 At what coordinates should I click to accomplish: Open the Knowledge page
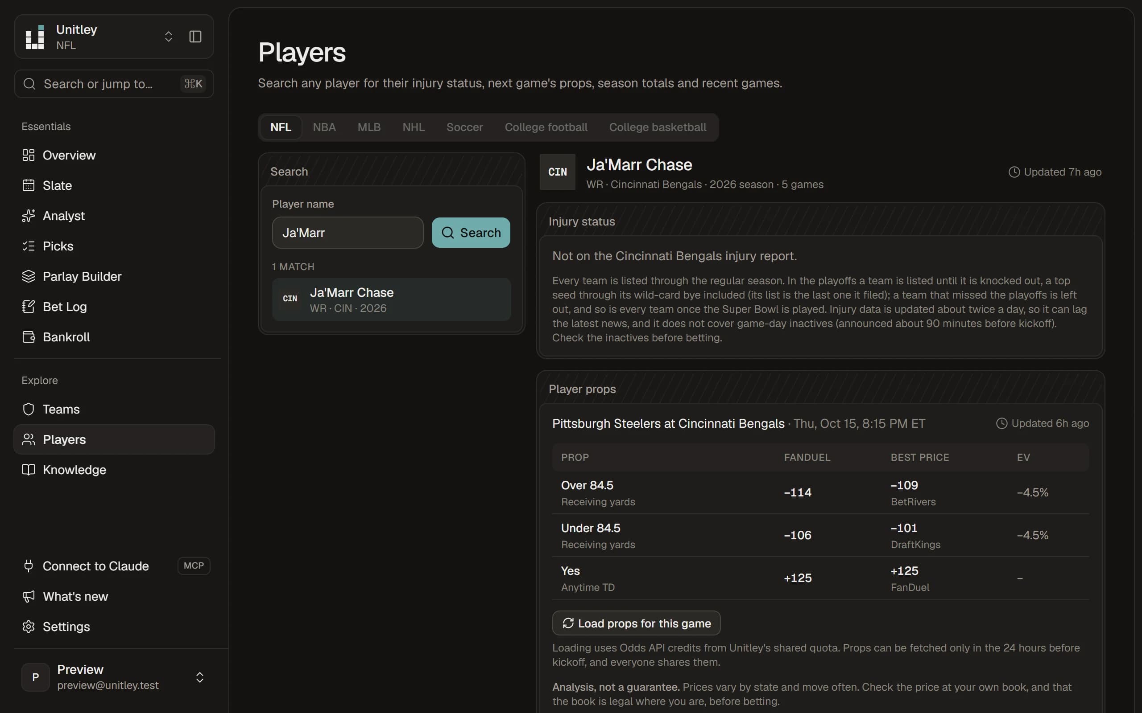(114, 470)
